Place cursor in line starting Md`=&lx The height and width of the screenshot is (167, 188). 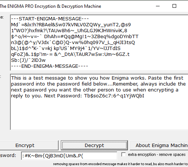(x=71, y=25)
